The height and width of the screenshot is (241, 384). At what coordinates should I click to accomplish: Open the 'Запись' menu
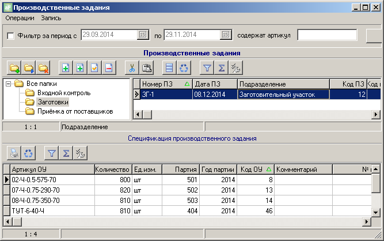pos(51,18)
